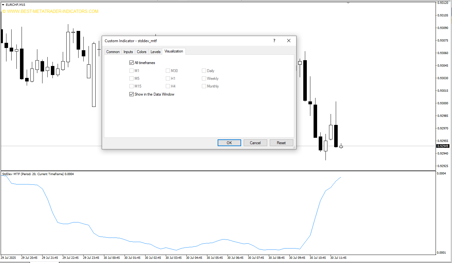Open the Inputs tab
Screen dimensions: 452x263
tap(128, 52)
